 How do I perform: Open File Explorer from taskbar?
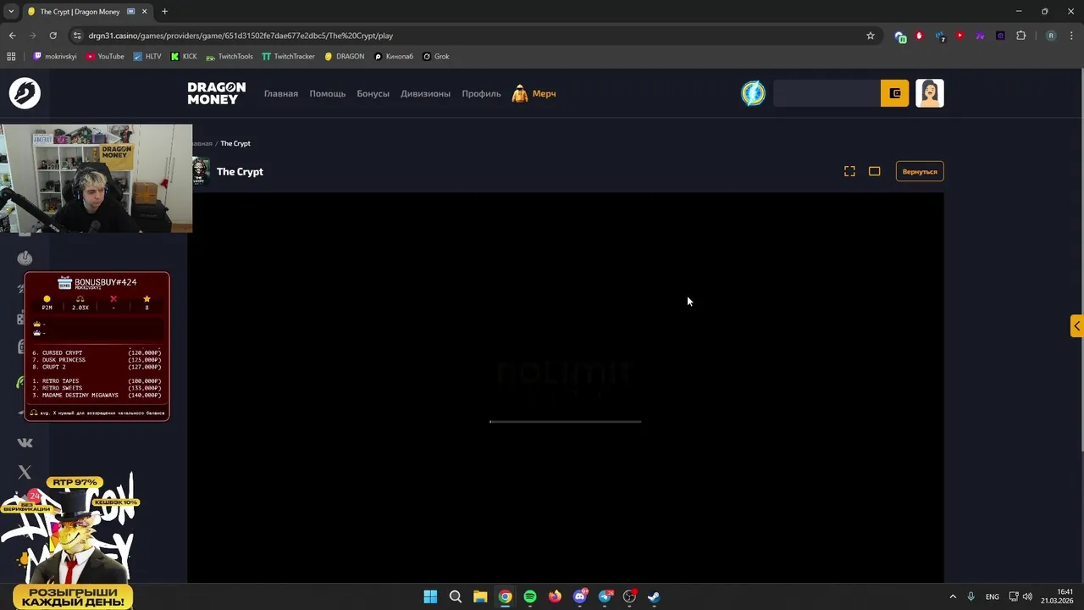tap(480, 596)
